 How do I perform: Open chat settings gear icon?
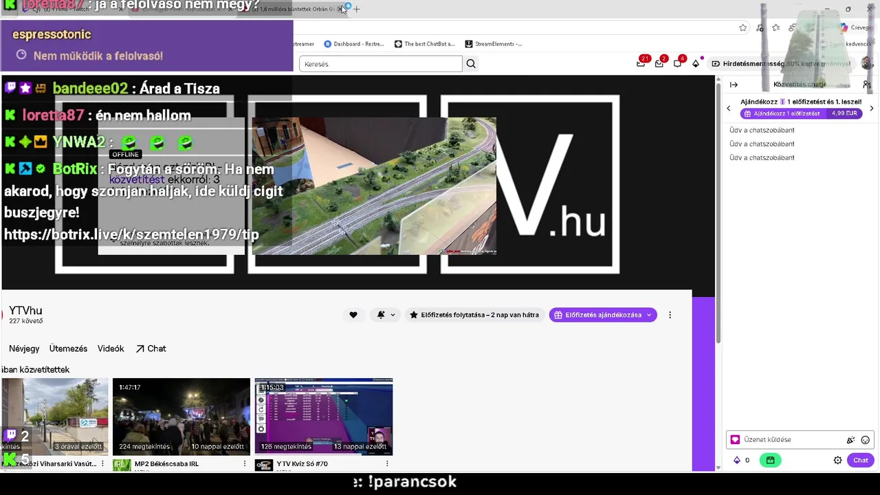pyautogui.click(x=837, y=461)
